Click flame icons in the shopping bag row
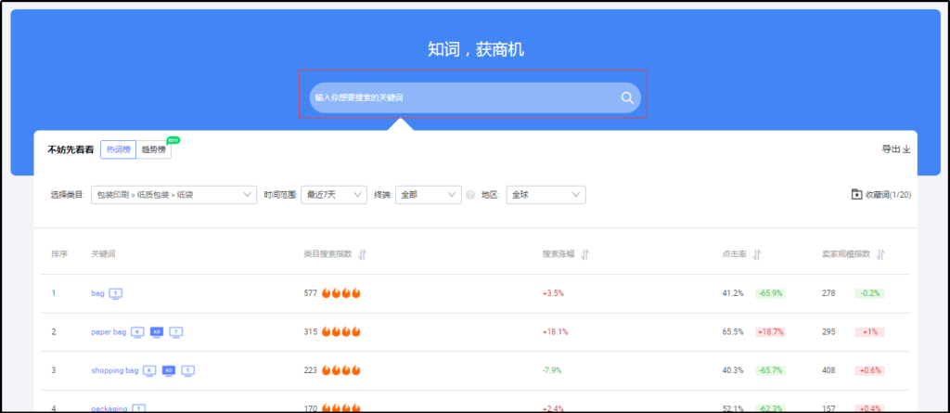950x413 pixels. click(341, 370)
